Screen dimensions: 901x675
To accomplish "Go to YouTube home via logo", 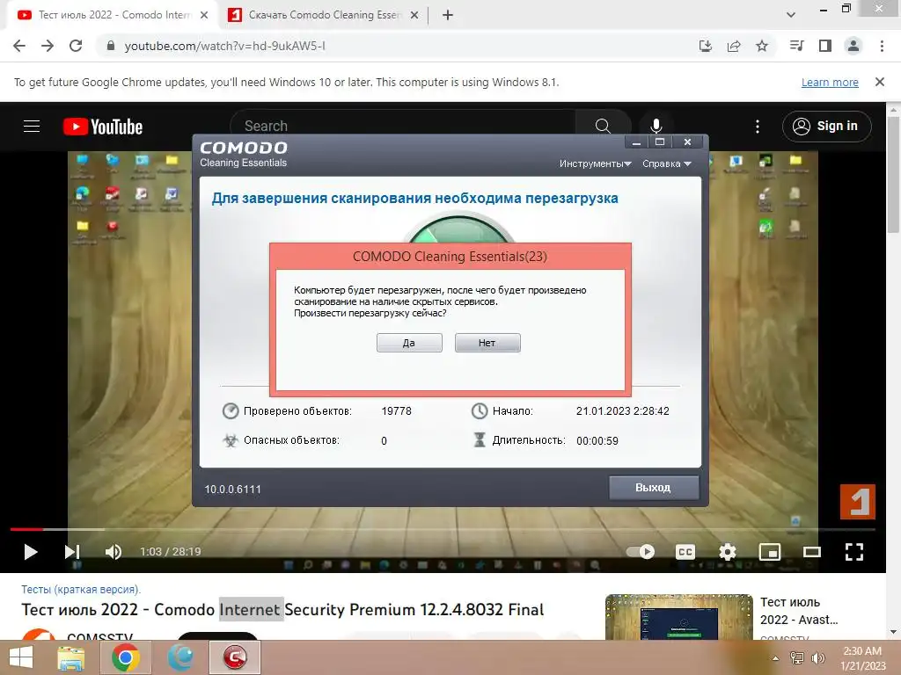I will (x=103, y=127).
